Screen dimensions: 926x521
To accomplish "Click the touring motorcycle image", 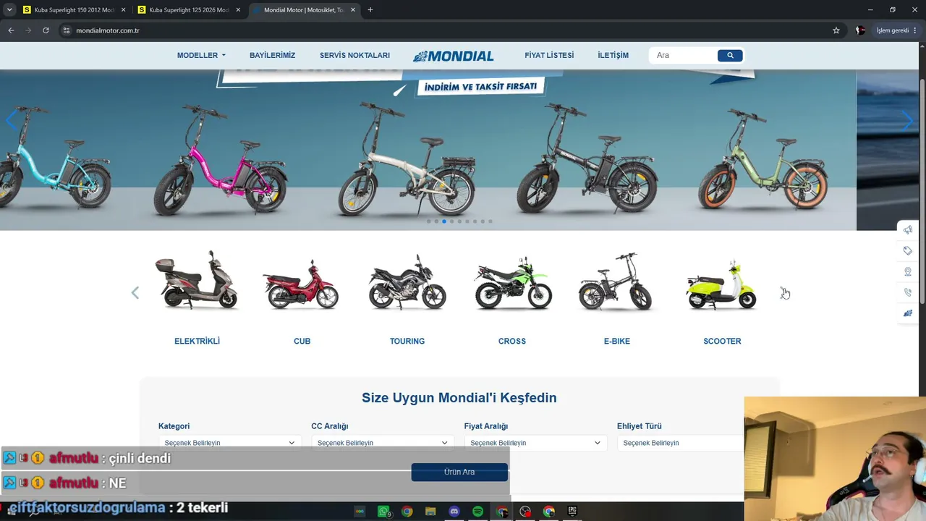I will point(407,281).
